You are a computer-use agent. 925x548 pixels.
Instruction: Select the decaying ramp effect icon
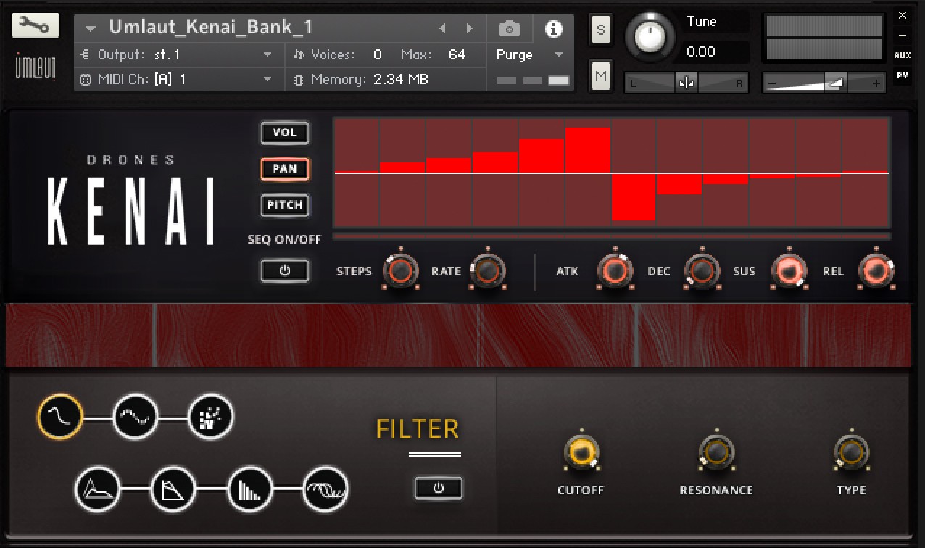[x=173, y=489]
